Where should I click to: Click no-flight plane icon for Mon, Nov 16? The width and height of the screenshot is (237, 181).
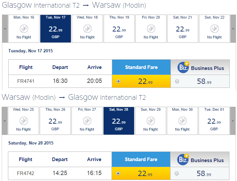(24, 29)
